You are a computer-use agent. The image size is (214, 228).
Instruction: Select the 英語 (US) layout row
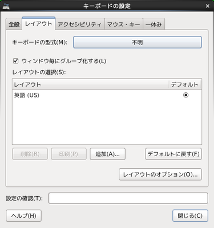[107, 95]
